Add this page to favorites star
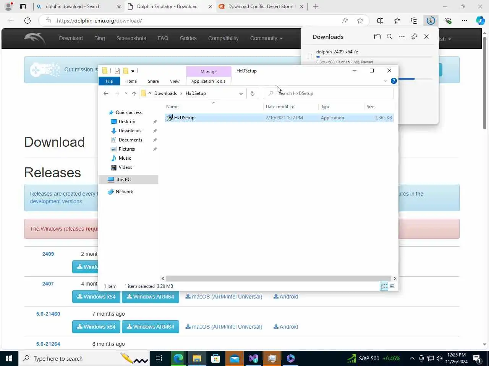The width and height of the screenshot is (489, 366). [x=360, y=21]
